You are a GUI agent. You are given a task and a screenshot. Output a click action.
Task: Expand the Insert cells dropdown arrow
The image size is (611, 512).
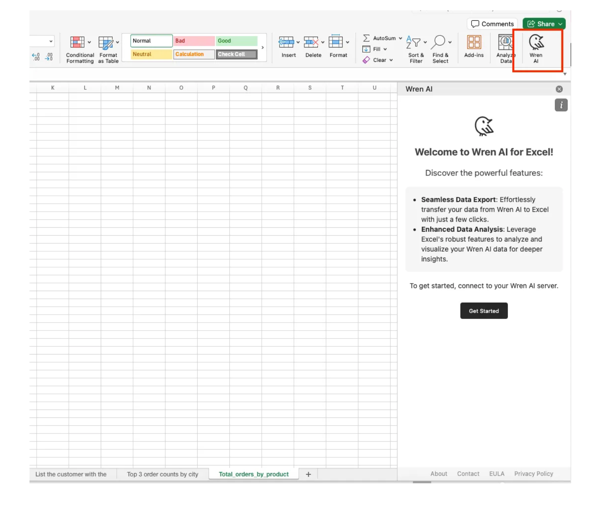pyautogui.click(x=298, y=42)
